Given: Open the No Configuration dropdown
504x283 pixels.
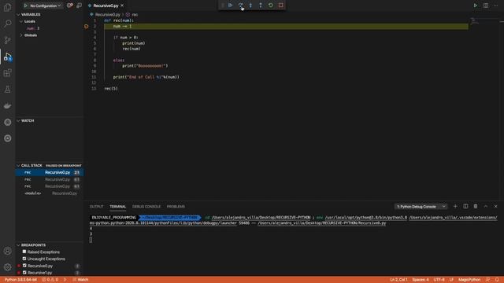Looking at the screenshot, I should click(45, 6).
